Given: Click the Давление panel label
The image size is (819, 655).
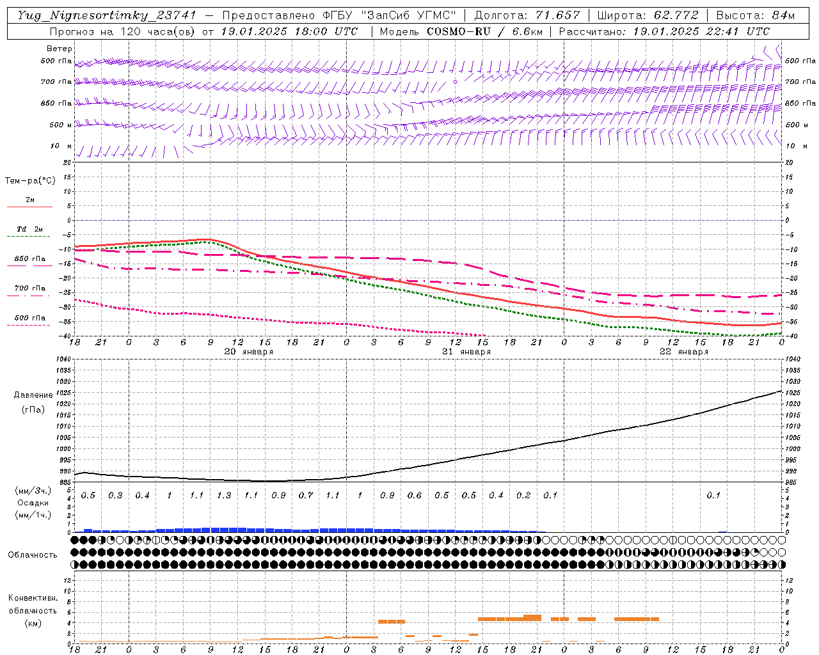Looking at the screenshot, I should coord(33,395).
